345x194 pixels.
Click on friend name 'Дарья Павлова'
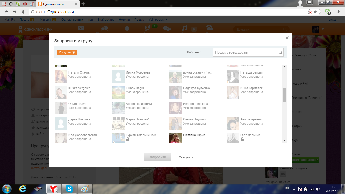(x=79, y=119)
